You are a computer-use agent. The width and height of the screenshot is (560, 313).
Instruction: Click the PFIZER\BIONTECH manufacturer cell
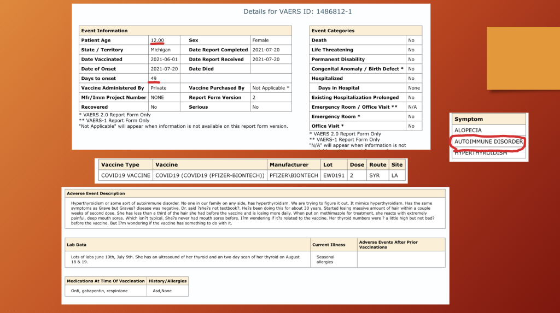pyautogui.click(x=294, y=175)
